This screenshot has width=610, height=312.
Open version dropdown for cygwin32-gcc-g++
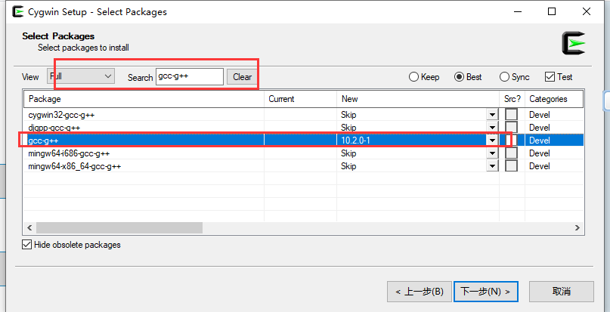493,115
